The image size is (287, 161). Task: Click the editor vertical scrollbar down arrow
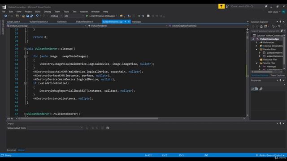click(x=248, y=115)
